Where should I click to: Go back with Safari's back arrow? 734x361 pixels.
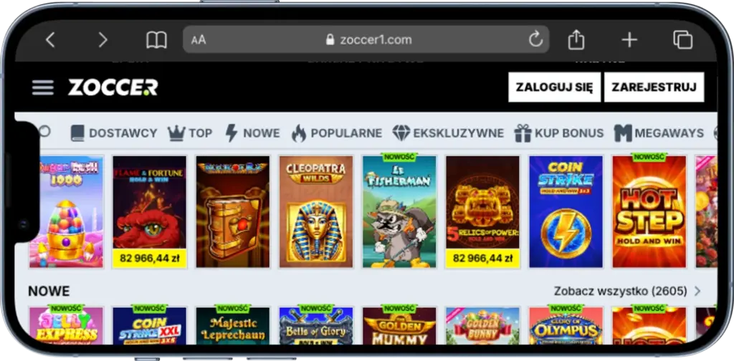[x=50, y=39]
